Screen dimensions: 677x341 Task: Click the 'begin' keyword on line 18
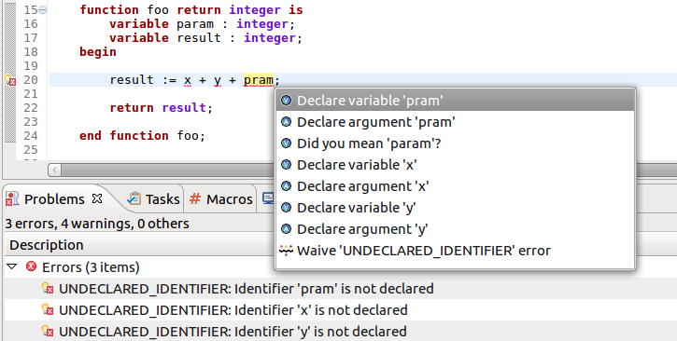[x=98, y=52]
